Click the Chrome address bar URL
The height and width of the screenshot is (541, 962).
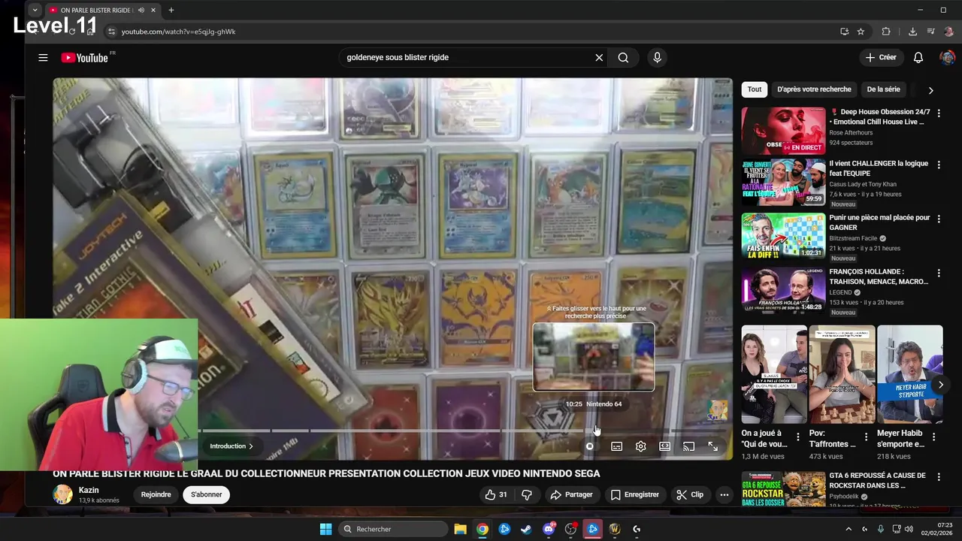(178, 32)
